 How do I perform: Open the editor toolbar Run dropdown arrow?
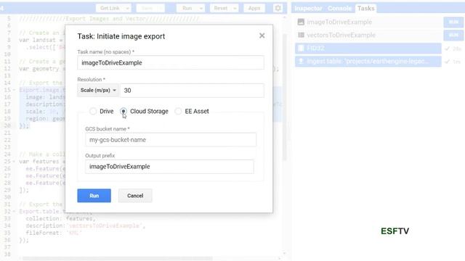click(x=201, y=8)
